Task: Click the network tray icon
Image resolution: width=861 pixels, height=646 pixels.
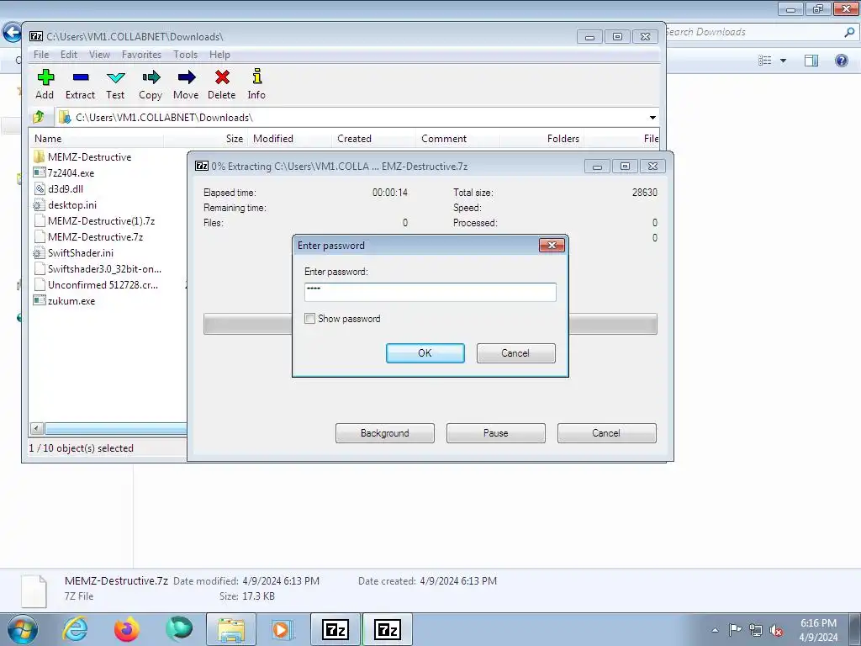Action: (x=756, y=631)
